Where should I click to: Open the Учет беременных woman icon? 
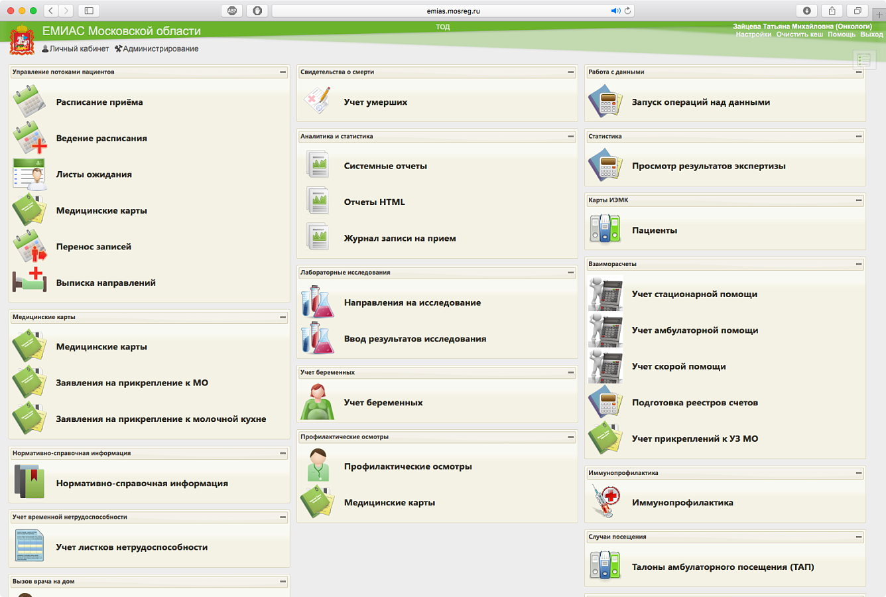coord(317,403)
